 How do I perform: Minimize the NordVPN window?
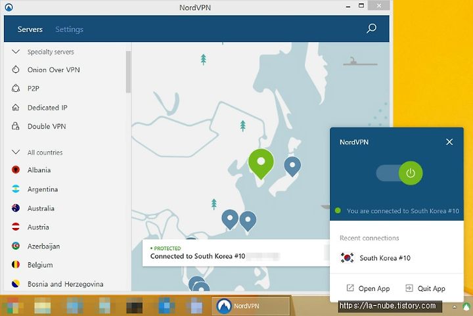348,7
